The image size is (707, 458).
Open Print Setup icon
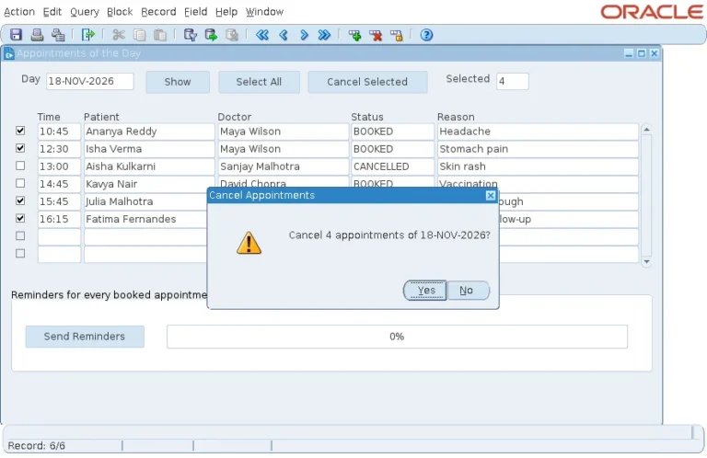point(58,35)
